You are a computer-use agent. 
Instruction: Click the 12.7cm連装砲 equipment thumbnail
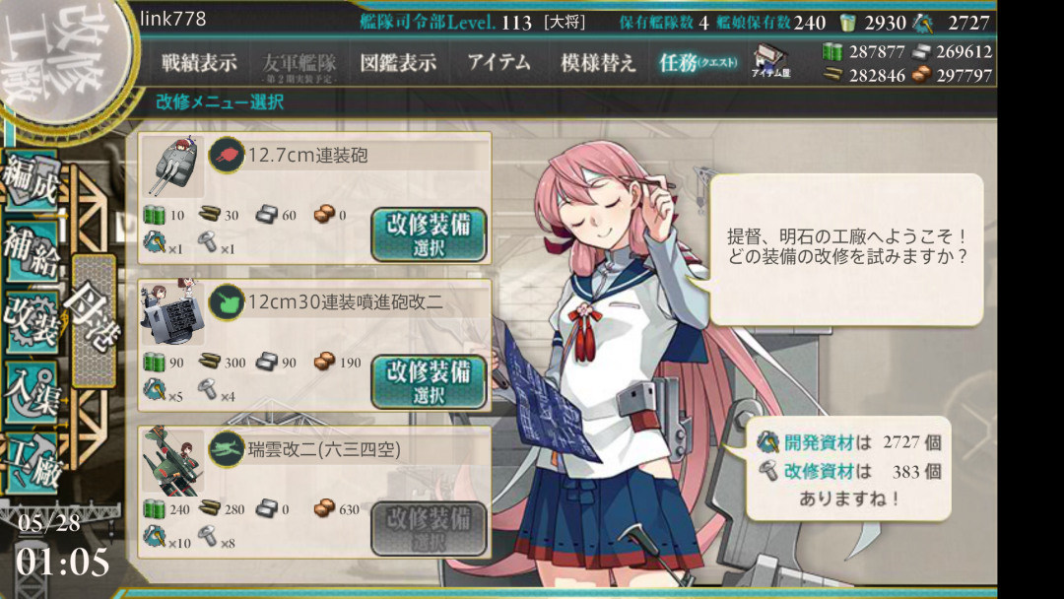coord(172,166)
